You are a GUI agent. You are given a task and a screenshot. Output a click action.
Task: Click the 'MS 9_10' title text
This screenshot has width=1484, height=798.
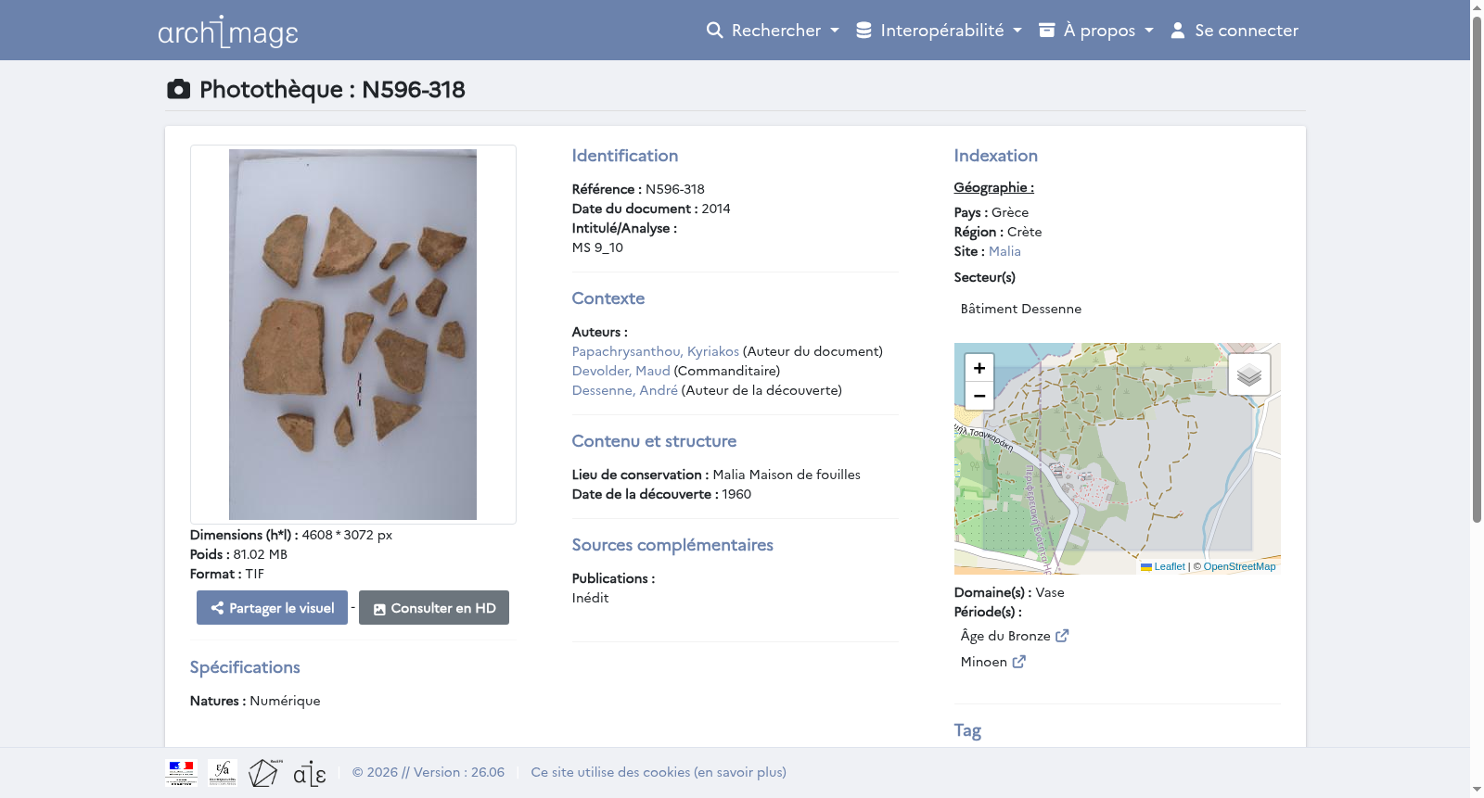597,247
